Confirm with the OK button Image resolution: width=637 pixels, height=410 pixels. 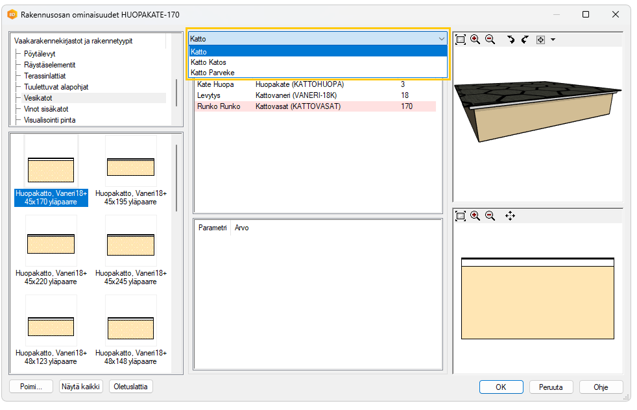tap(501, 387)
